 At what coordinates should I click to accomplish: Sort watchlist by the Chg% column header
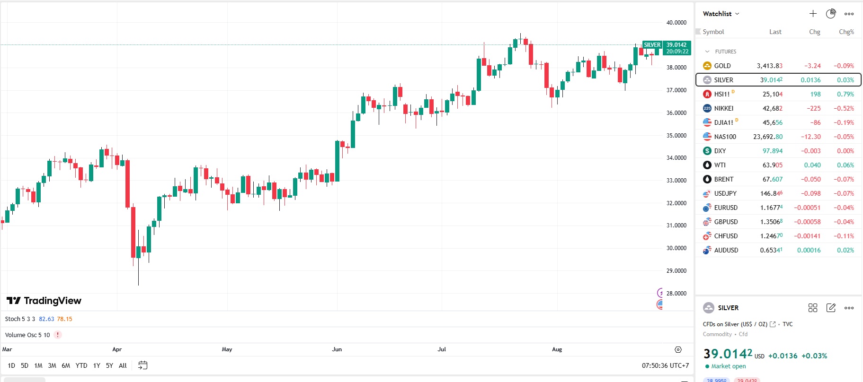(846, 32)
